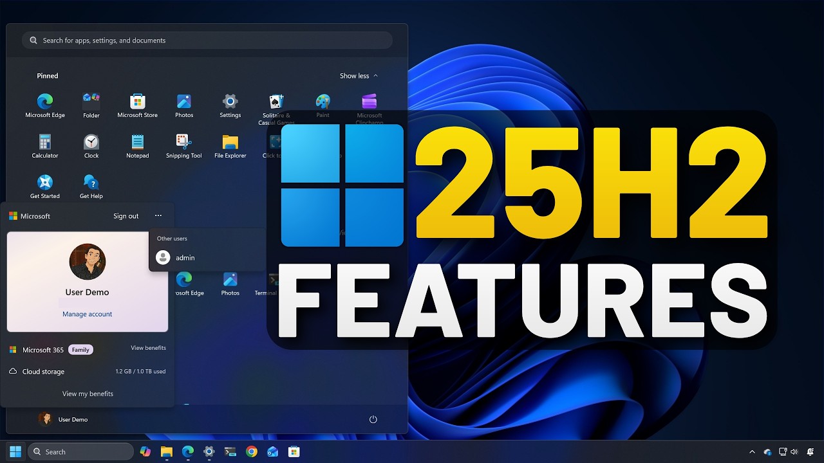Click the Other users label

172,239
